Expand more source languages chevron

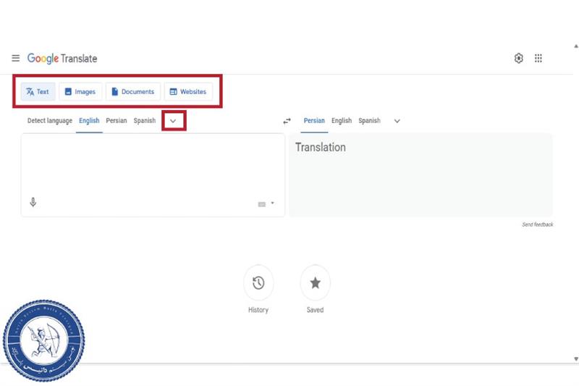click(x=173, y=121)
